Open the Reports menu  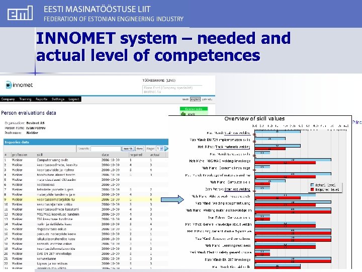(x=41, y=99)
